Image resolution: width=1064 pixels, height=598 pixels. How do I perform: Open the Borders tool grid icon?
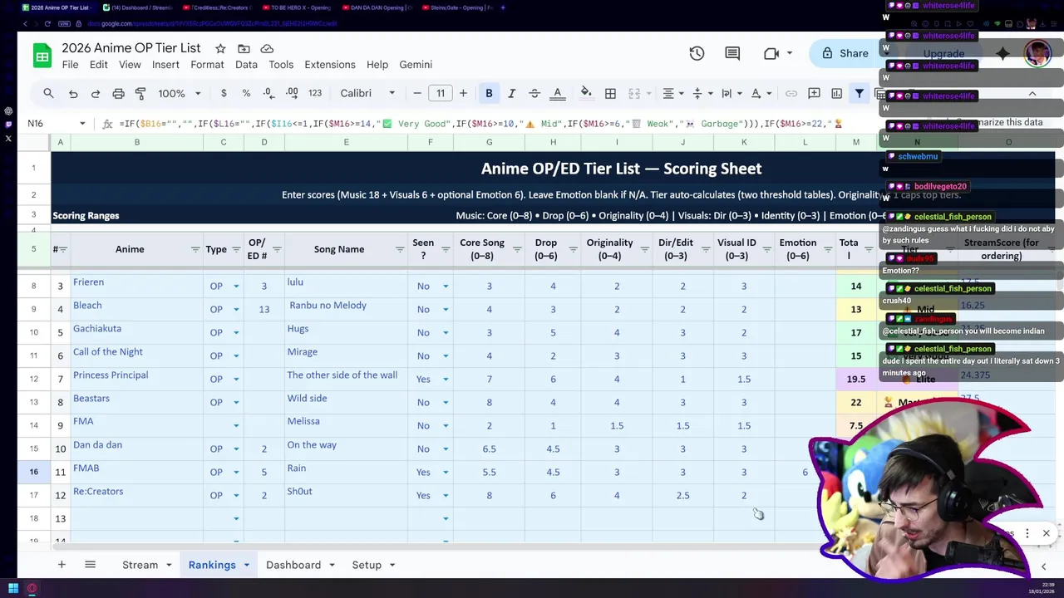point(610,93)
